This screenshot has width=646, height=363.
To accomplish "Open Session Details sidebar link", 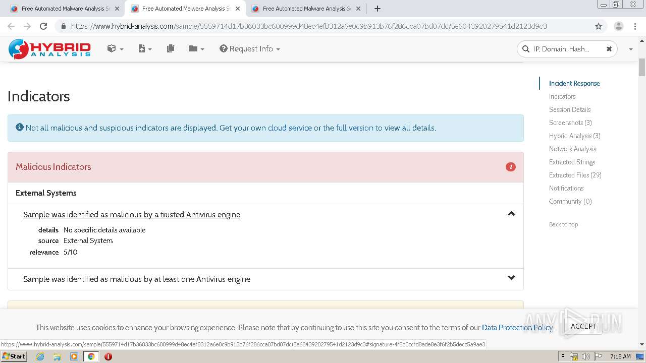I will pyautogui.click(x=570, y=109).
